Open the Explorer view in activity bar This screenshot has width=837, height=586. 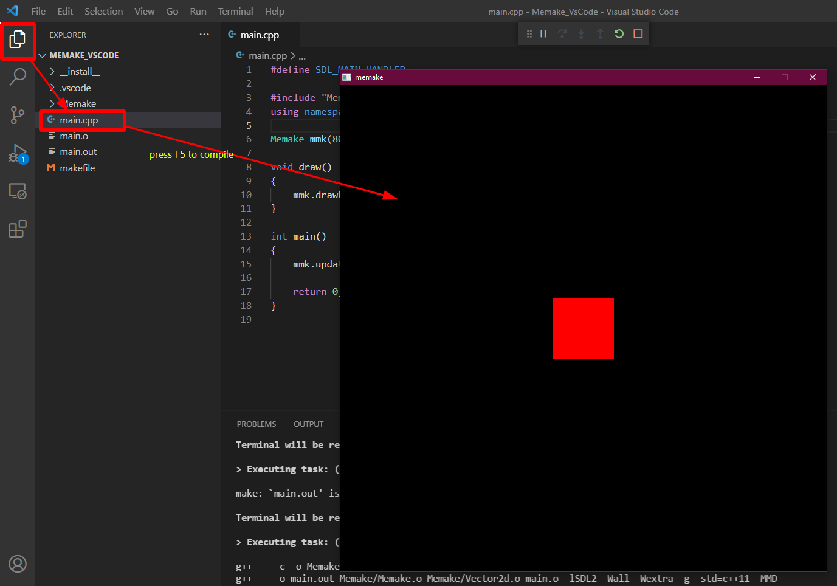[17, 40]
